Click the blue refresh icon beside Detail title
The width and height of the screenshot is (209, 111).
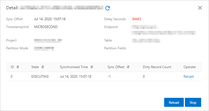tap(107, 8)
